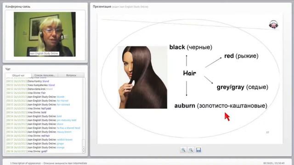
Task: Select Elena Kantry's 'blond' chat message
Action: tap(28, 81)
